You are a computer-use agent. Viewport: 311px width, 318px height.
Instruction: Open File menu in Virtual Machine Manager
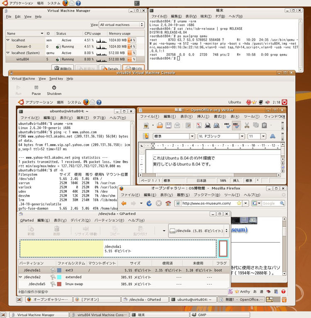pos(9,17)
